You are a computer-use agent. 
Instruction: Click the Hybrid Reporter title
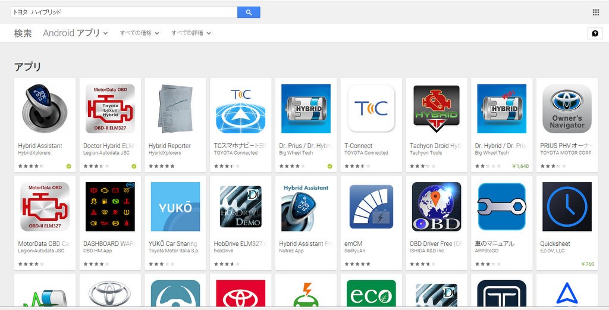[169, 146]
